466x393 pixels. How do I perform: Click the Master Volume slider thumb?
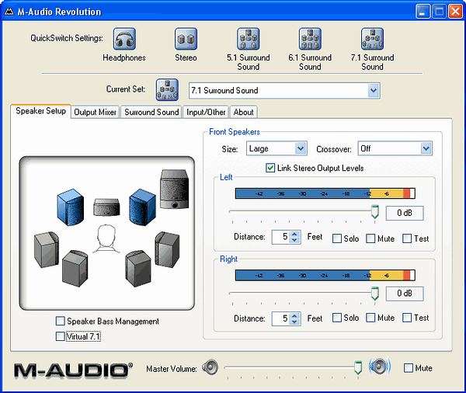coord(358,367)
